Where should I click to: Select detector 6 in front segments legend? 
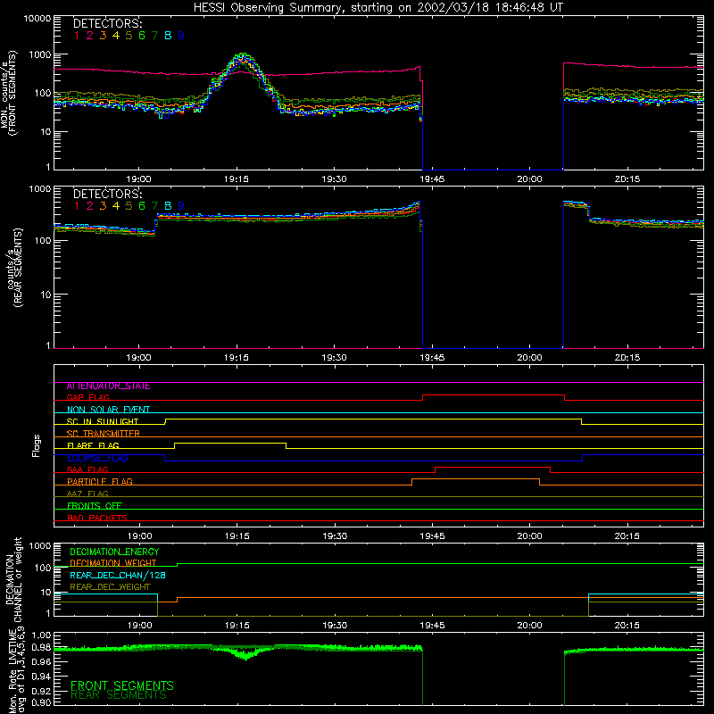pos(142,36)
